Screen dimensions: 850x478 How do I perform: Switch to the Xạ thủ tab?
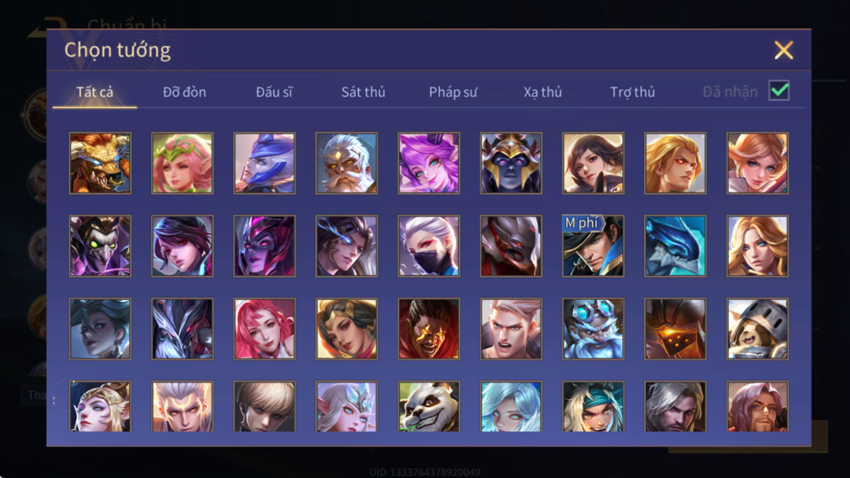tap(542, 92)
